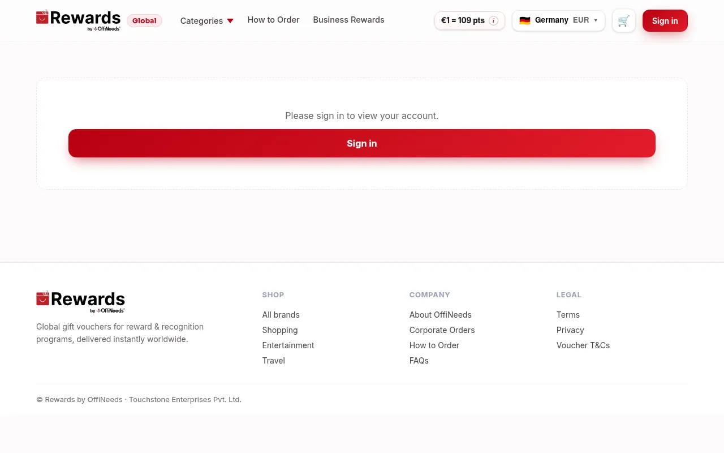Click the wide Sign in button
724x453 pixels.
pyautogui.click(x=362, y=143)
